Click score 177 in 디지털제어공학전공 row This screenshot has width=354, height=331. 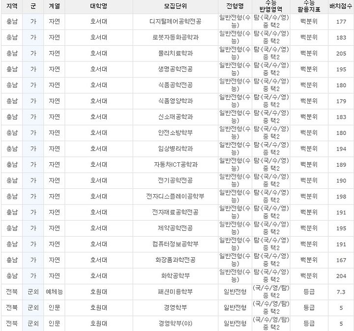pyautogui.click(x=341, y=22)
